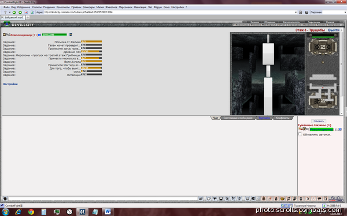Click the chat message input field

[x=102, y=199]
